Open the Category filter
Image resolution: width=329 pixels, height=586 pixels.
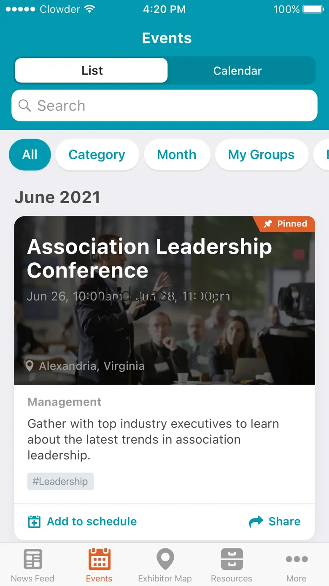[x=97, y=155]
